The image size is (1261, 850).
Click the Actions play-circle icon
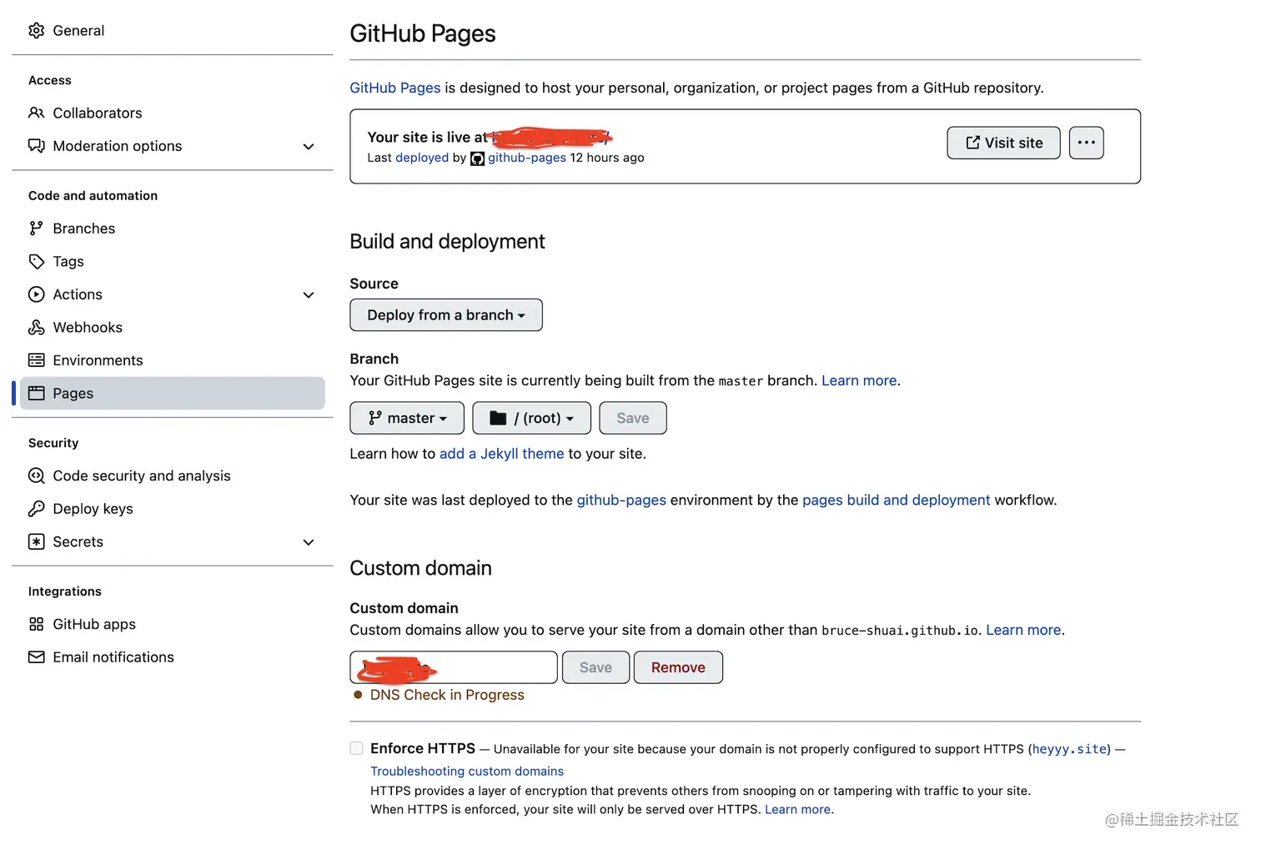point(36,294)
